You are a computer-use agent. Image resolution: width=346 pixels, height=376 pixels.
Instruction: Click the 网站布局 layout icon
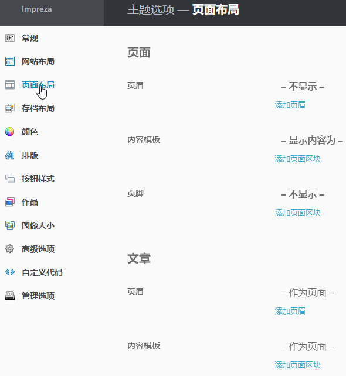tap(10, 61)
